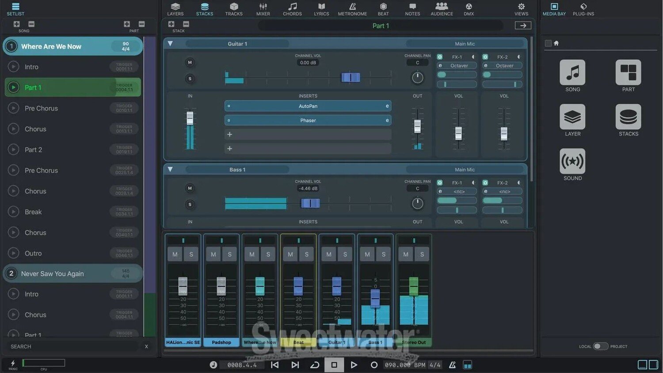Image resolution: width=663 pixels, height=373 pixels.
Task: Open Main Mic selector for Guitar 1
Action: 465,44
